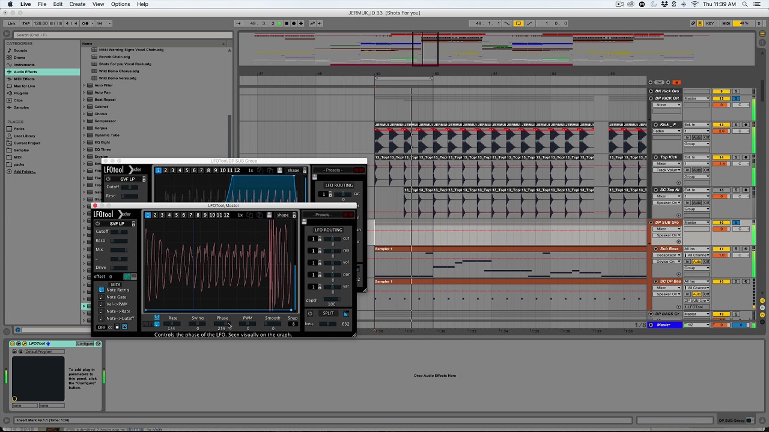Click the Stop button in transport
The height and width of the screenshot is (432, 769).
[x=287, y=23]
